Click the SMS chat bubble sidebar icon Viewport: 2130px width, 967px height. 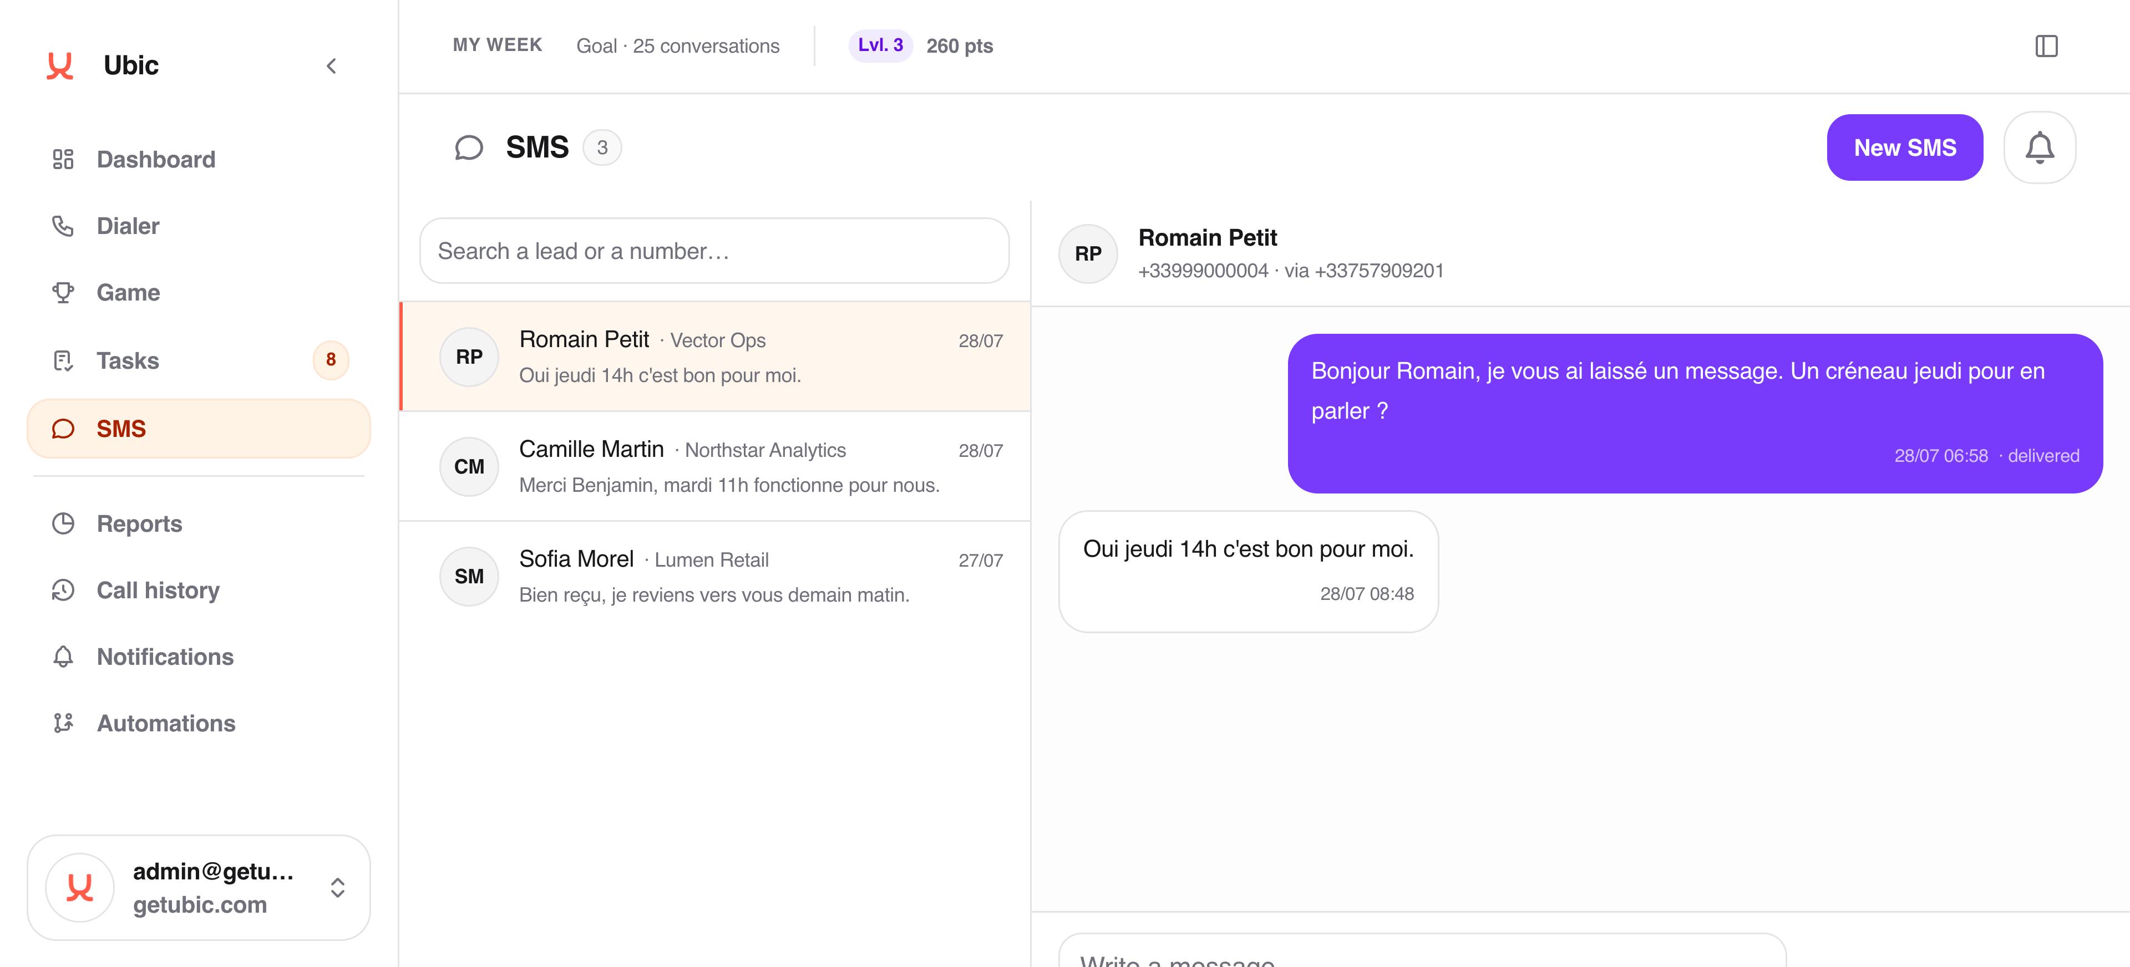[x=63, y=428]
